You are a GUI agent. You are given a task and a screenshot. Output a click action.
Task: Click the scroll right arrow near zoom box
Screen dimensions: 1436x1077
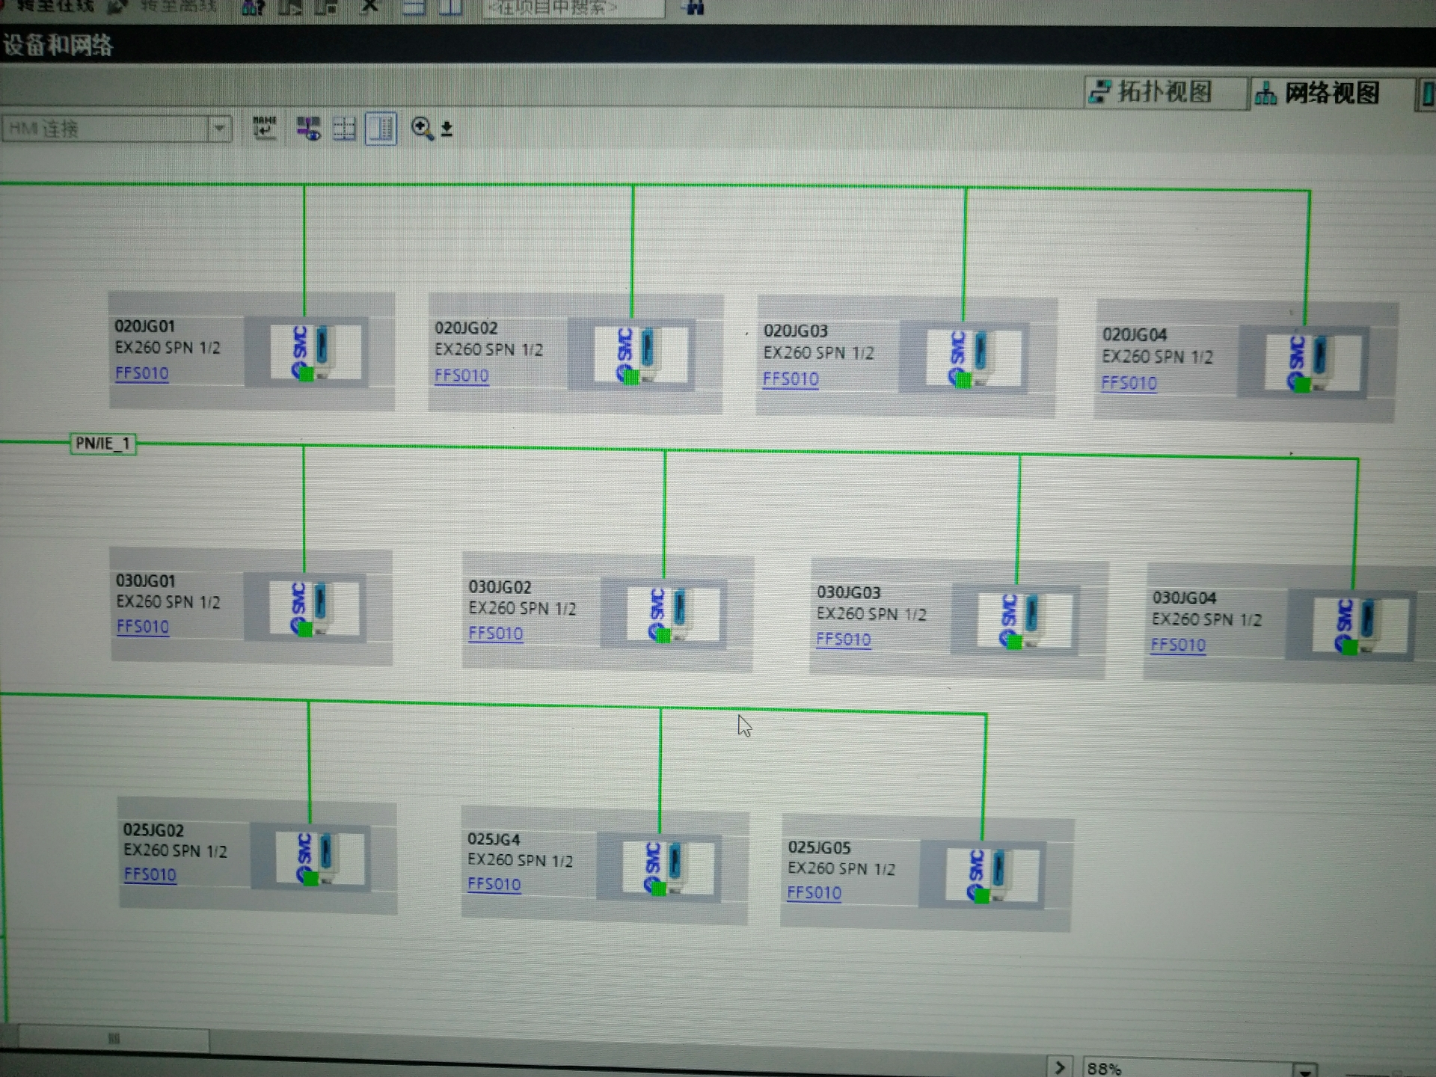[1059, 1067]
